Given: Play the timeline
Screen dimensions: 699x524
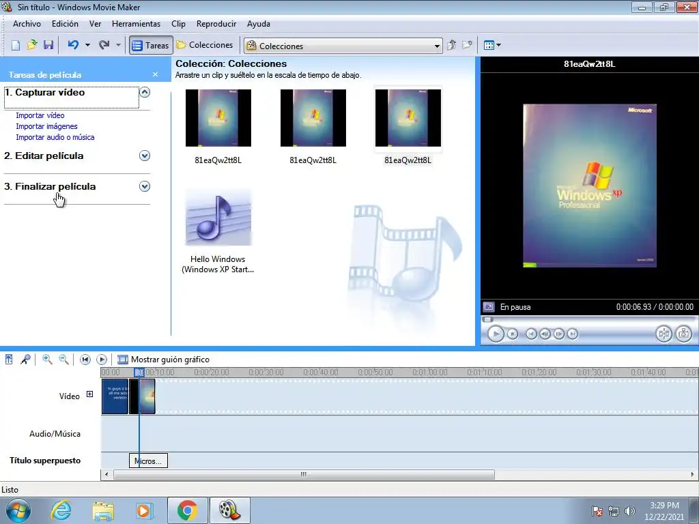Looking at the screenshot, I should (x=102, y=360).
